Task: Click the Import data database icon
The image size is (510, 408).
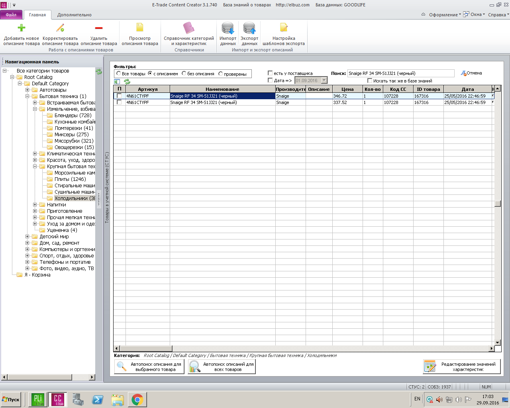Action: [228, 28]
